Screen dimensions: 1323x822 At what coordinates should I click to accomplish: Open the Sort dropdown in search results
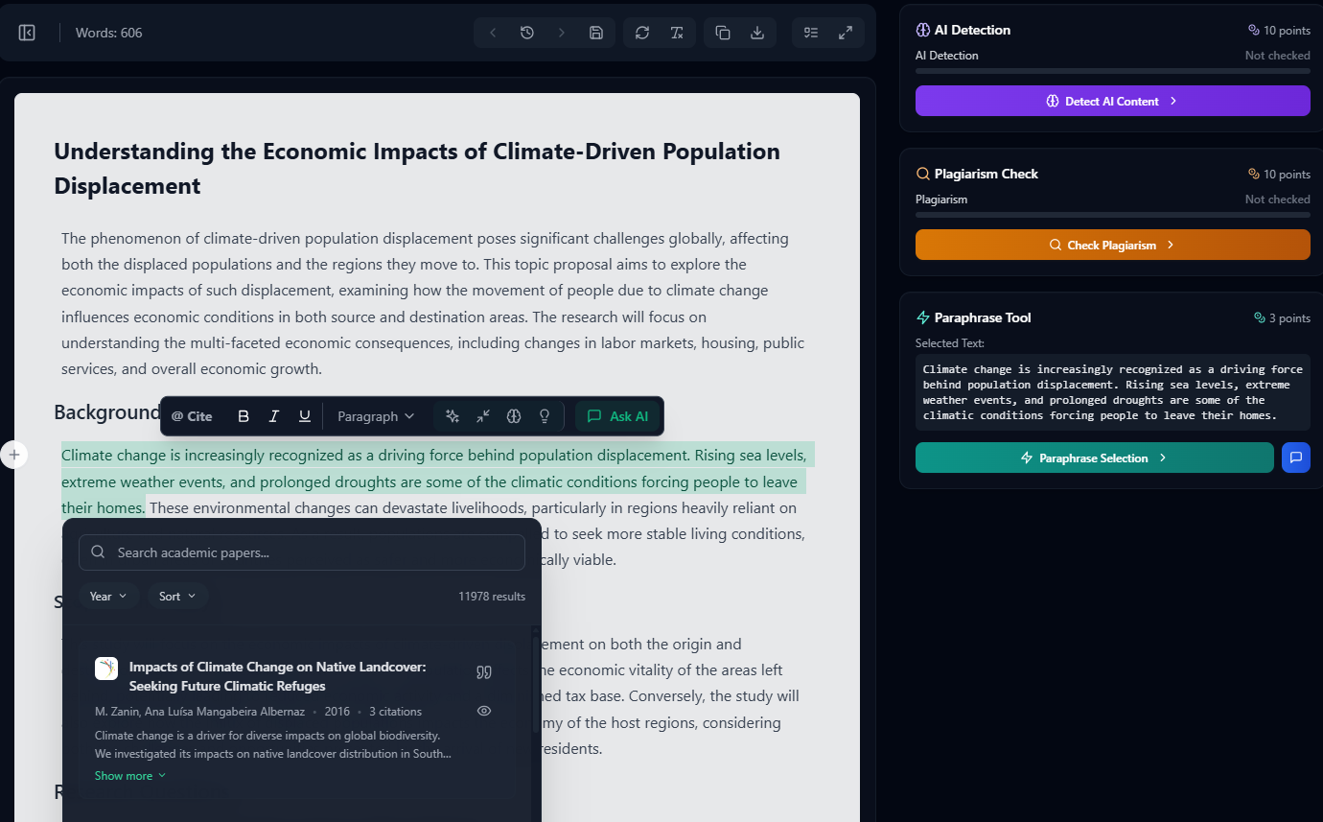pos(177,596)
